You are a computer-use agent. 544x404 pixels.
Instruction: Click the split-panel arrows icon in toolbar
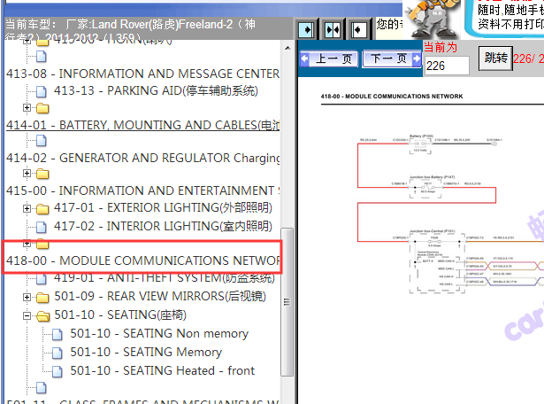click(x=333, y=30)
